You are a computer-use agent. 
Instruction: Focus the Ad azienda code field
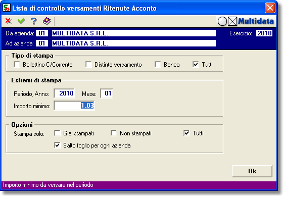coord(42,43)
